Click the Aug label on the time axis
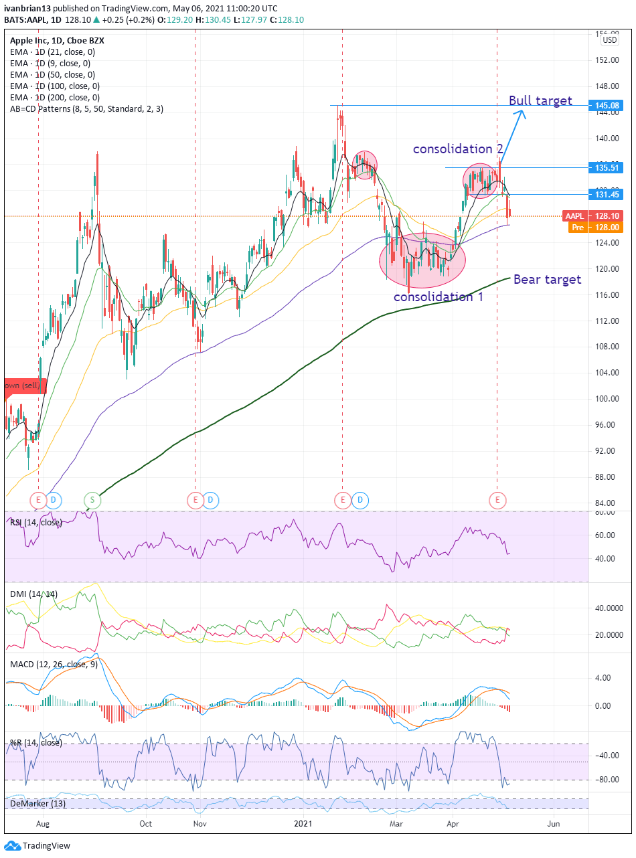 click(x=42, y=825)
